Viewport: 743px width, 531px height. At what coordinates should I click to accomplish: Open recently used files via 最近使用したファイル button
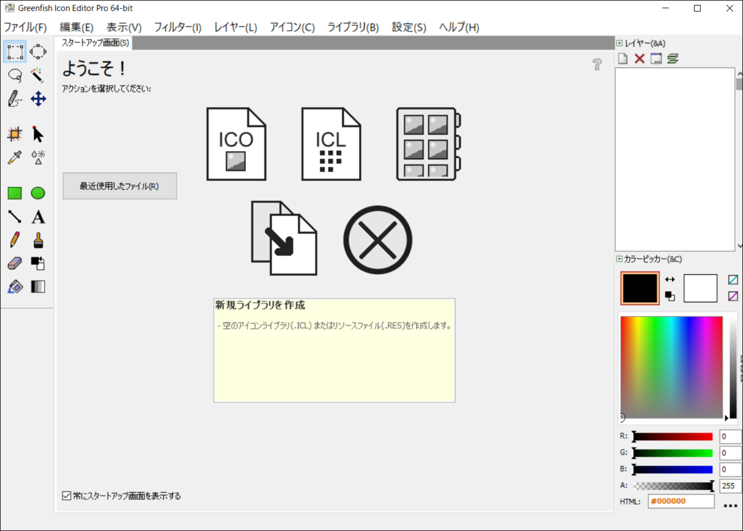[119, 186]
